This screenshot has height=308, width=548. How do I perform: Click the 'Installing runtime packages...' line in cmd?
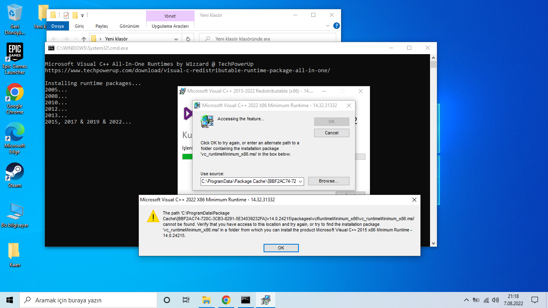[93, 83]
